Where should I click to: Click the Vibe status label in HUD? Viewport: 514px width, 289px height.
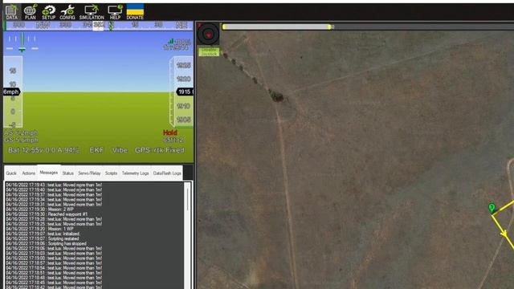(120, 150)
